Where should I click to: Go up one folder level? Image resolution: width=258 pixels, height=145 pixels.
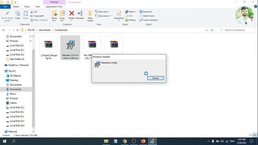[17, 30]
